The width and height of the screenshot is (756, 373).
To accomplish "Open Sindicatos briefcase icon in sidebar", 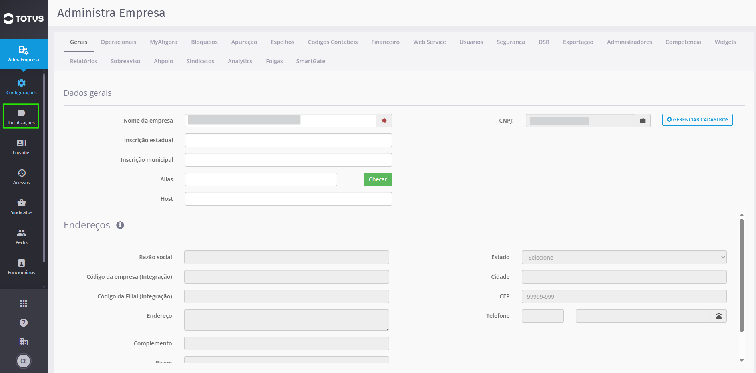I will tap(22, 203).
